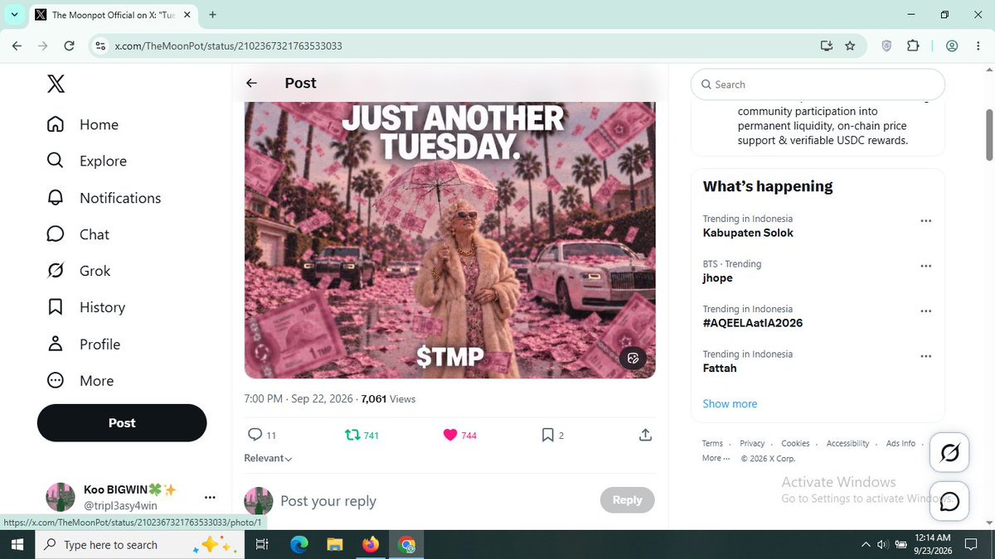Open the #AQEELAatIA2026 trend
This screenshot has height=559, width=995.
pos(753,323)
